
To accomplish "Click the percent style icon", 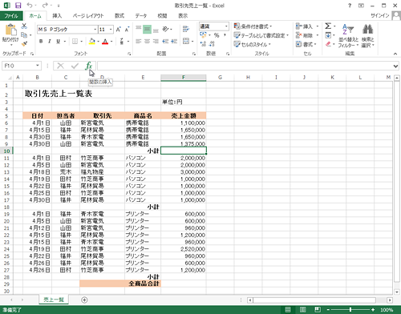I will [x=217, y=35].
